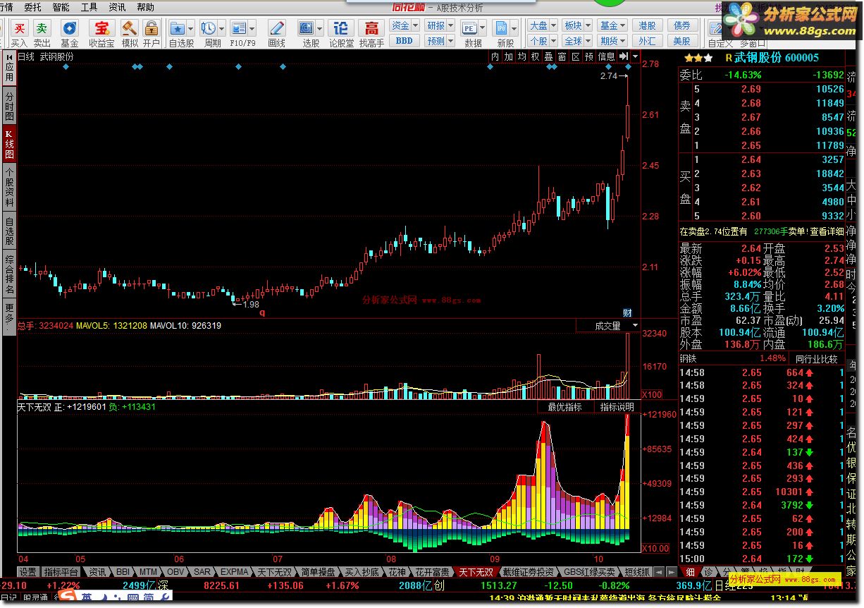This screenshot has height=608, width=864.
Task: Click the 设置 settings tab button
Action: click(28, 571)
